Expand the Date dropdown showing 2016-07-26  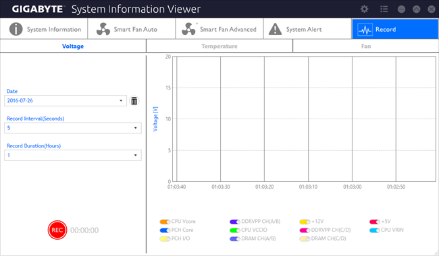66,101
